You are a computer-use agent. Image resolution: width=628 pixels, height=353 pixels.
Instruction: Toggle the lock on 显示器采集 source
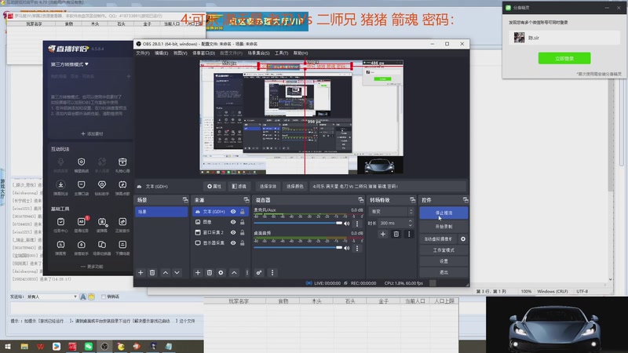243,243
